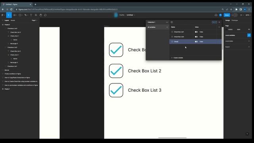Switch to the Assets tab
Image resolution: width=254 pixels, height=143 pixels.
point(13,20)
